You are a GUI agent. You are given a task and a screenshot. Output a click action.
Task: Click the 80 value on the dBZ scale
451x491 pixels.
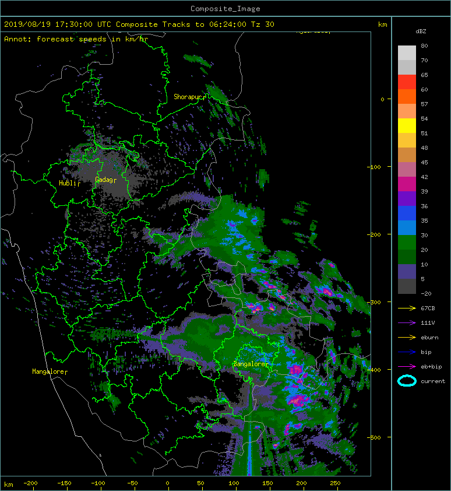point(424,45)
